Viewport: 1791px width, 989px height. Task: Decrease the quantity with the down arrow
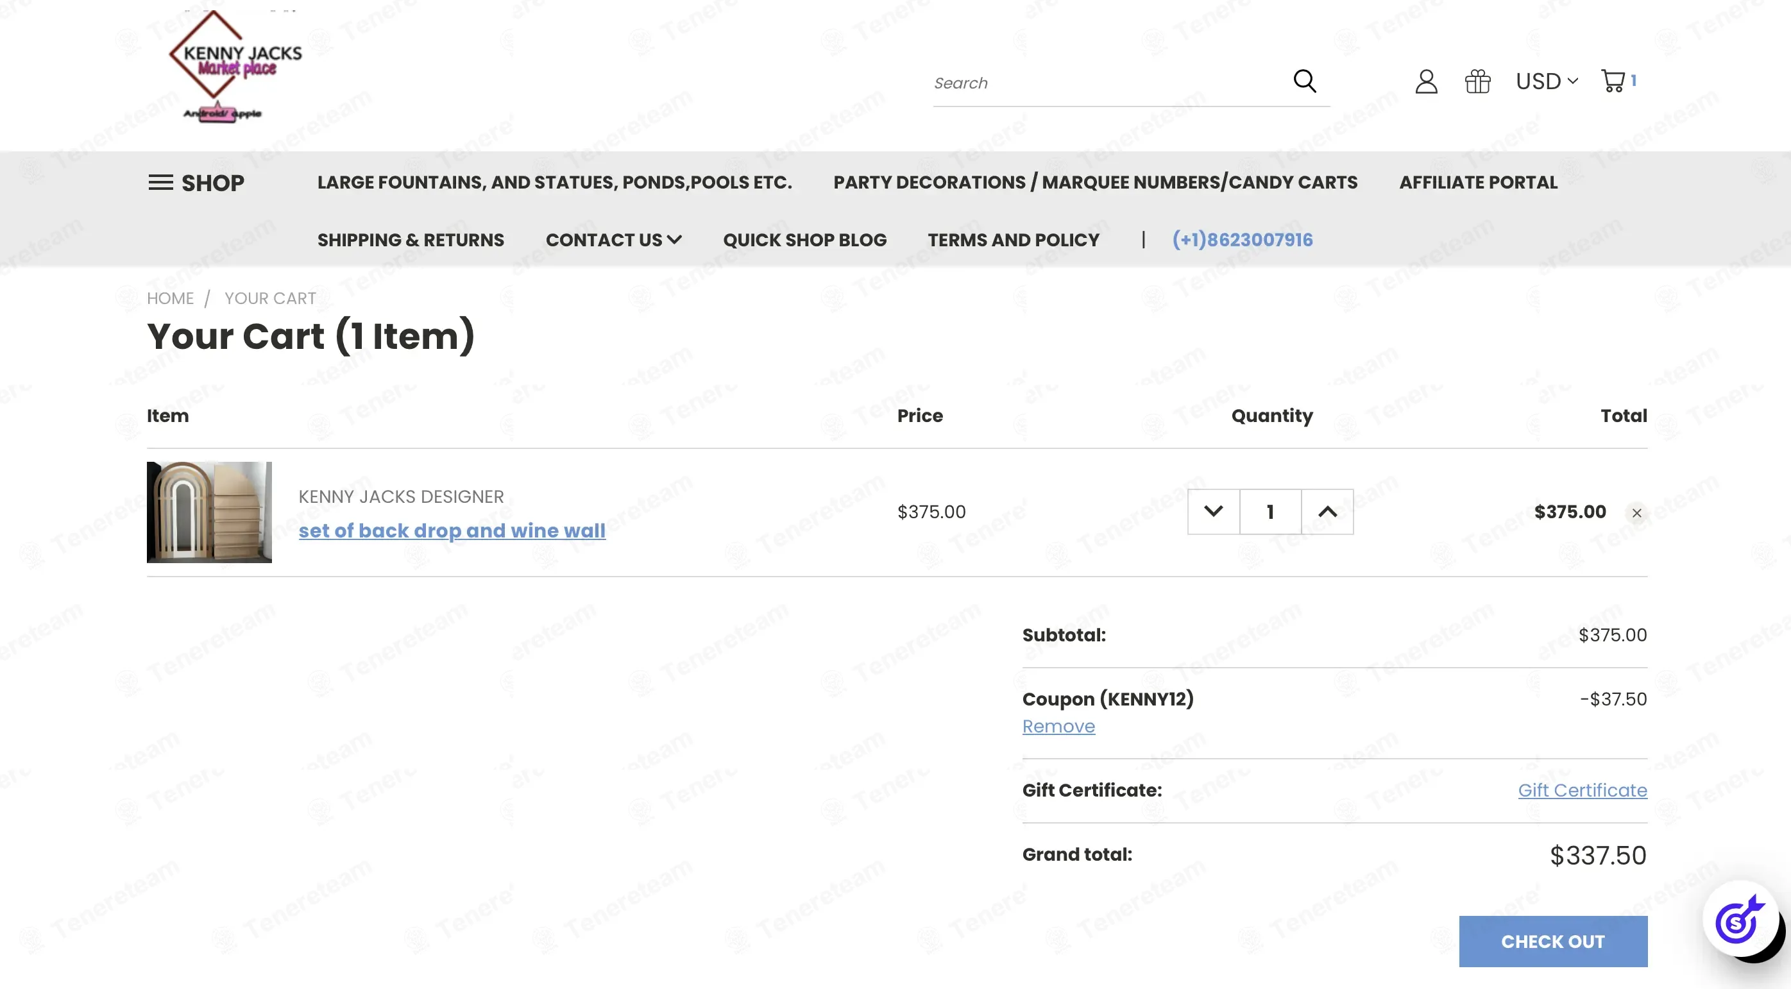pyautogui.click(x=1213, y=512)
